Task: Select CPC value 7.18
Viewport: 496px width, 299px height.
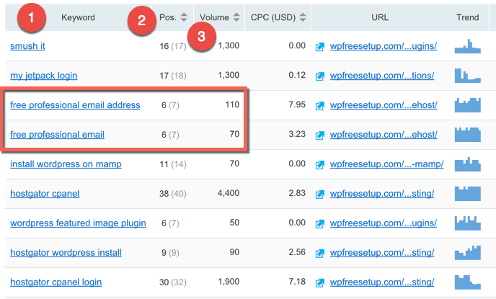Action: (x=297, y=282)
